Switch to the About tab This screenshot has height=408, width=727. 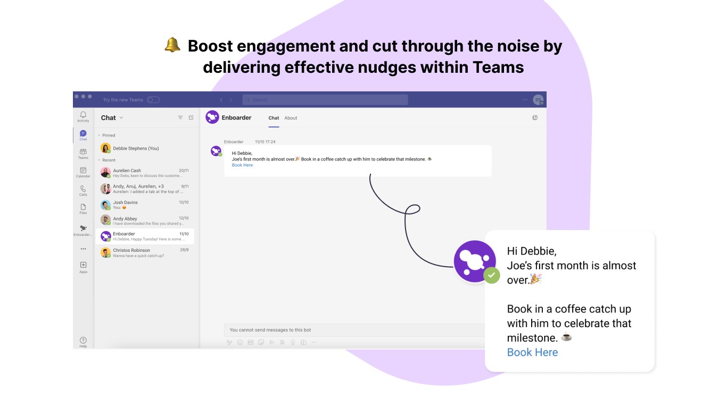[291, 118]
